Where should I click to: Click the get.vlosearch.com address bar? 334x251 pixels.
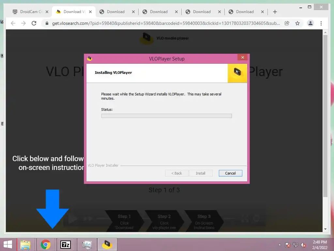(166, 23)
